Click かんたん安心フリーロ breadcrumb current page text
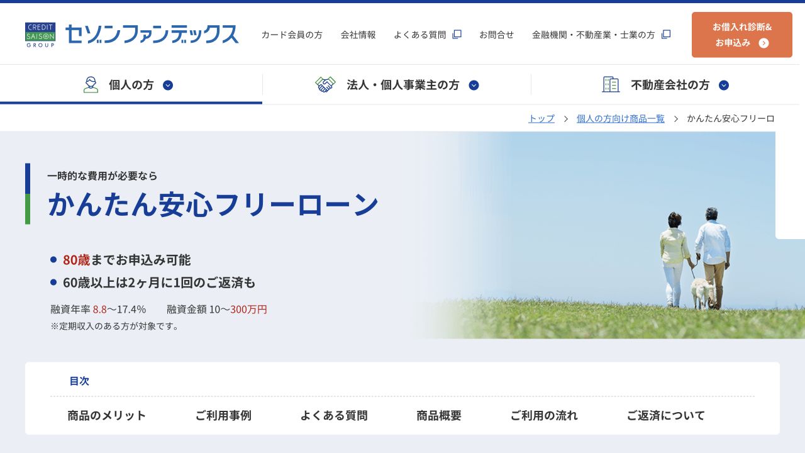 [731, 118]
